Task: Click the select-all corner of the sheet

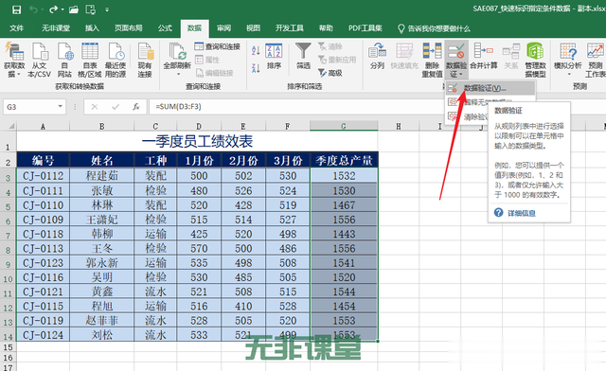Action: coord(9,126)
